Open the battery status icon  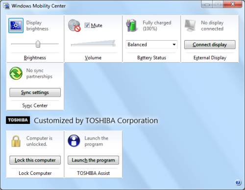pos(131,25)
